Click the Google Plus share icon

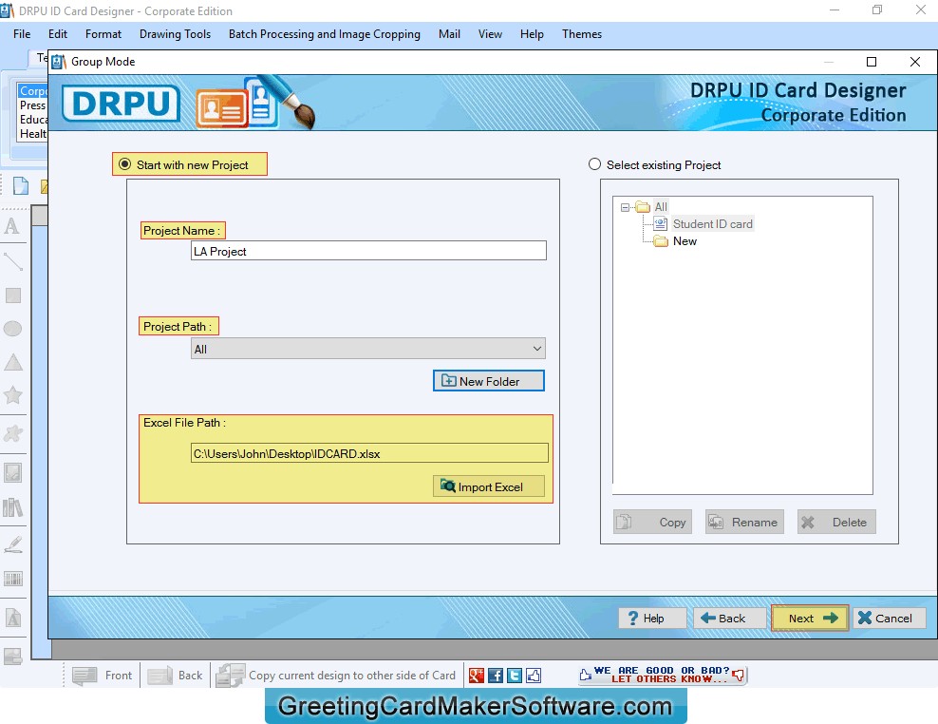(477, 676)
